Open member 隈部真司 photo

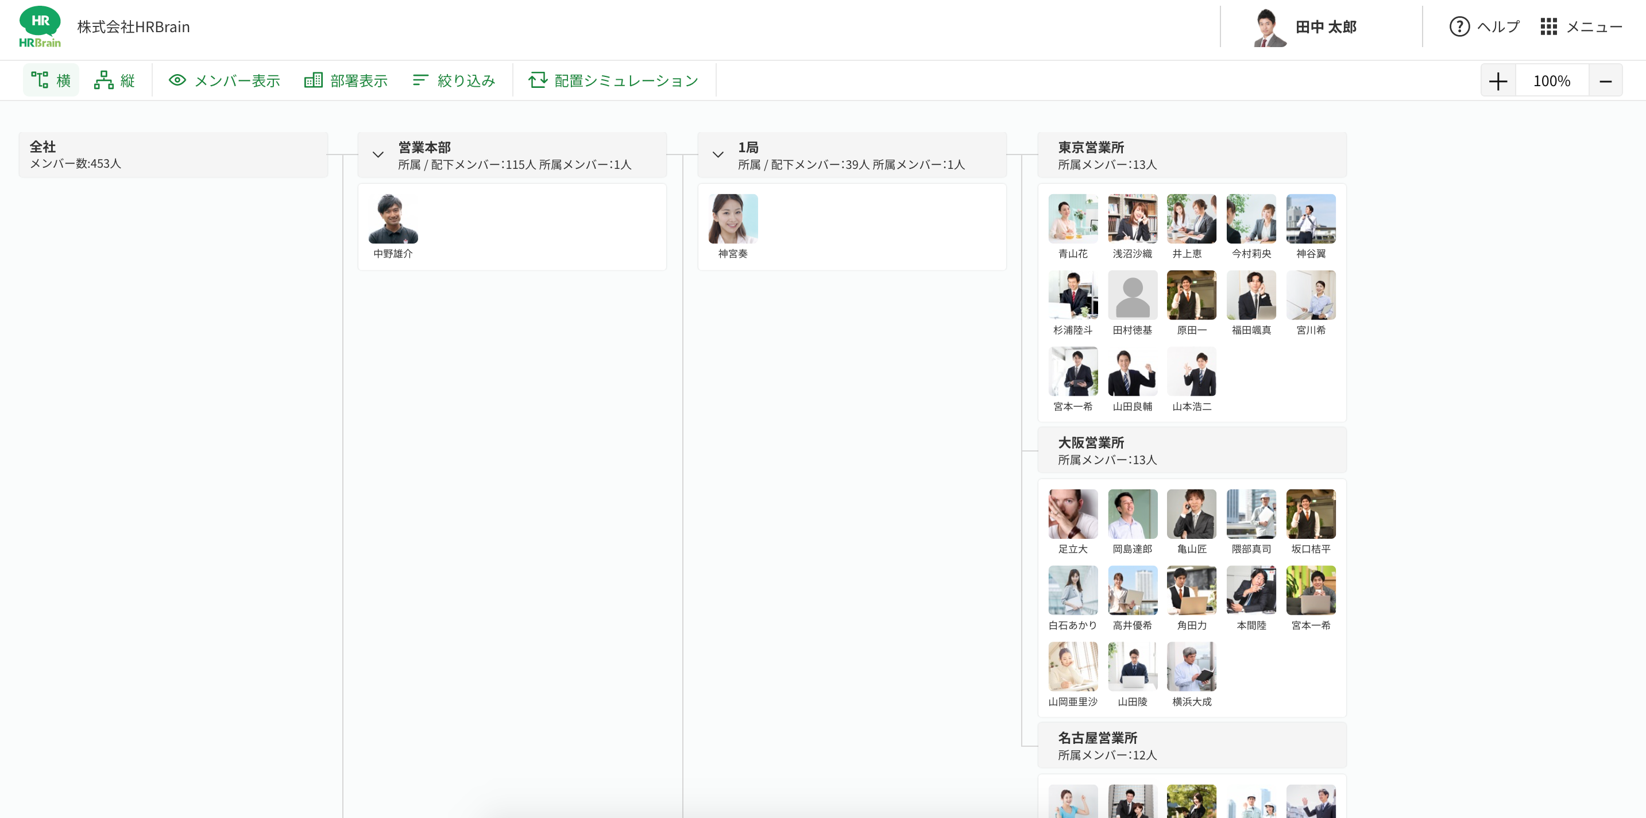click(x=1251, y=514)
